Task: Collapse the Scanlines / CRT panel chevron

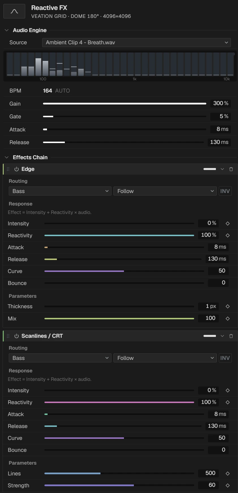Action: click(x=222, y=336)
